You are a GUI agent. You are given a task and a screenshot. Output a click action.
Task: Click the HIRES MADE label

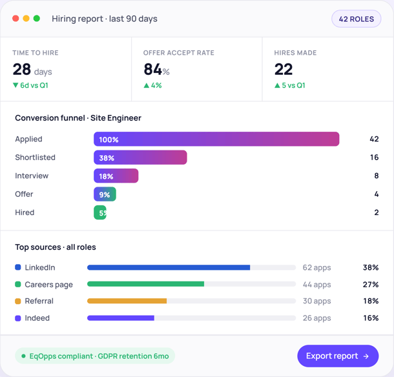click(295, 53)
